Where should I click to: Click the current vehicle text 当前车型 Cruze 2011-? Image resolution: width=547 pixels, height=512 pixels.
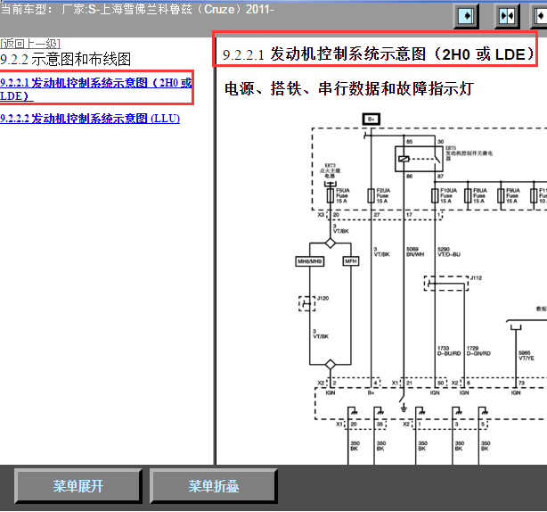(137, 10)
